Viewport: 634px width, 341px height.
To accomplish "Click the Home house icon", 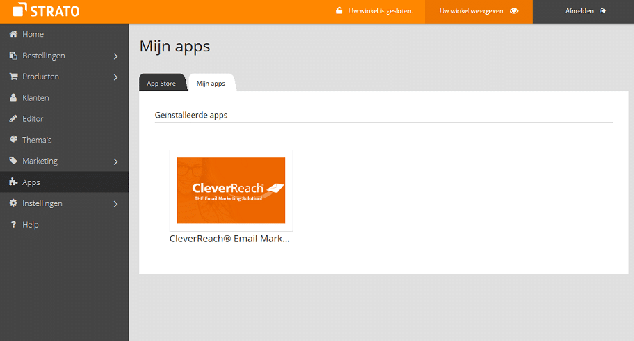I will (13, 34).
